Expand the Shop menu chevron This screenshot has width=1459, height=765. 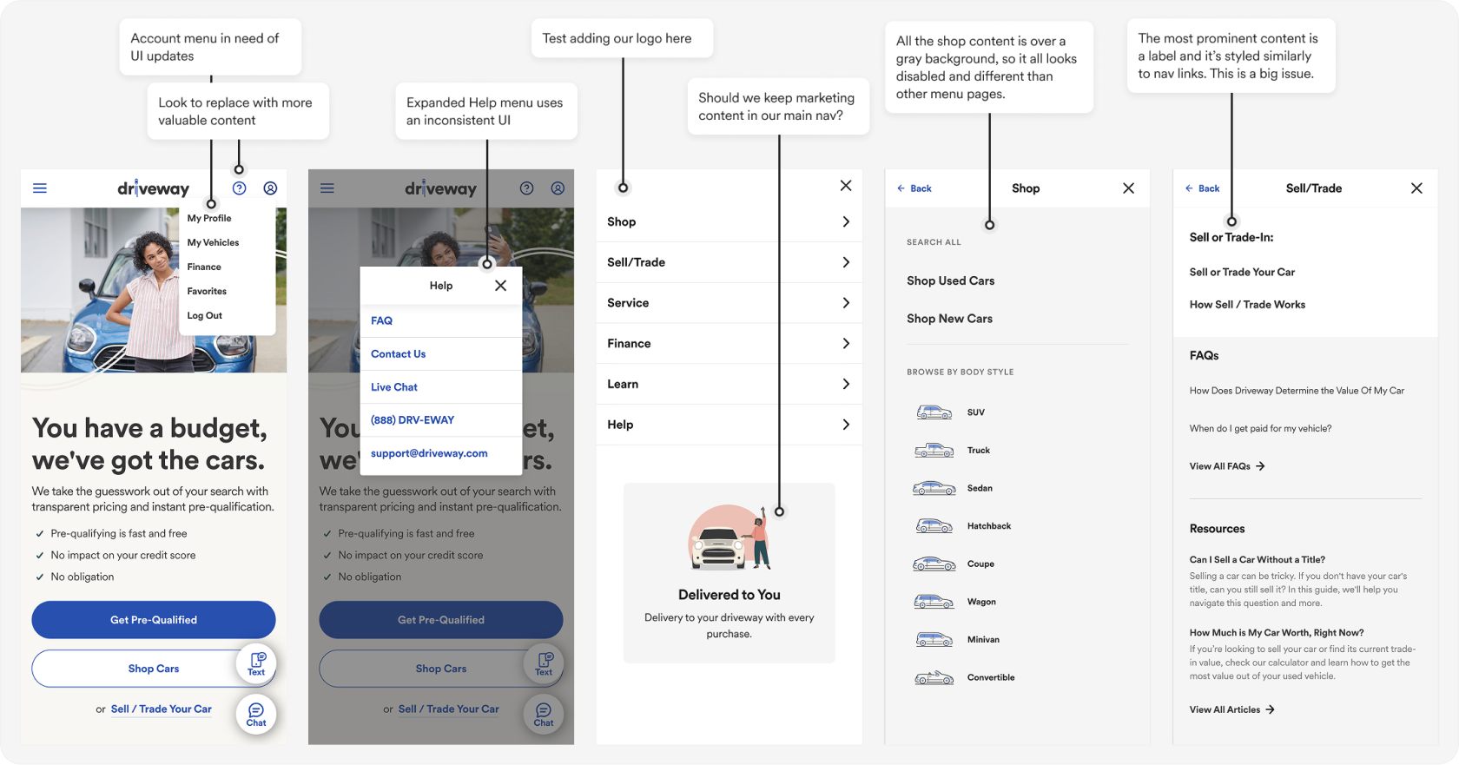(845, 222)
